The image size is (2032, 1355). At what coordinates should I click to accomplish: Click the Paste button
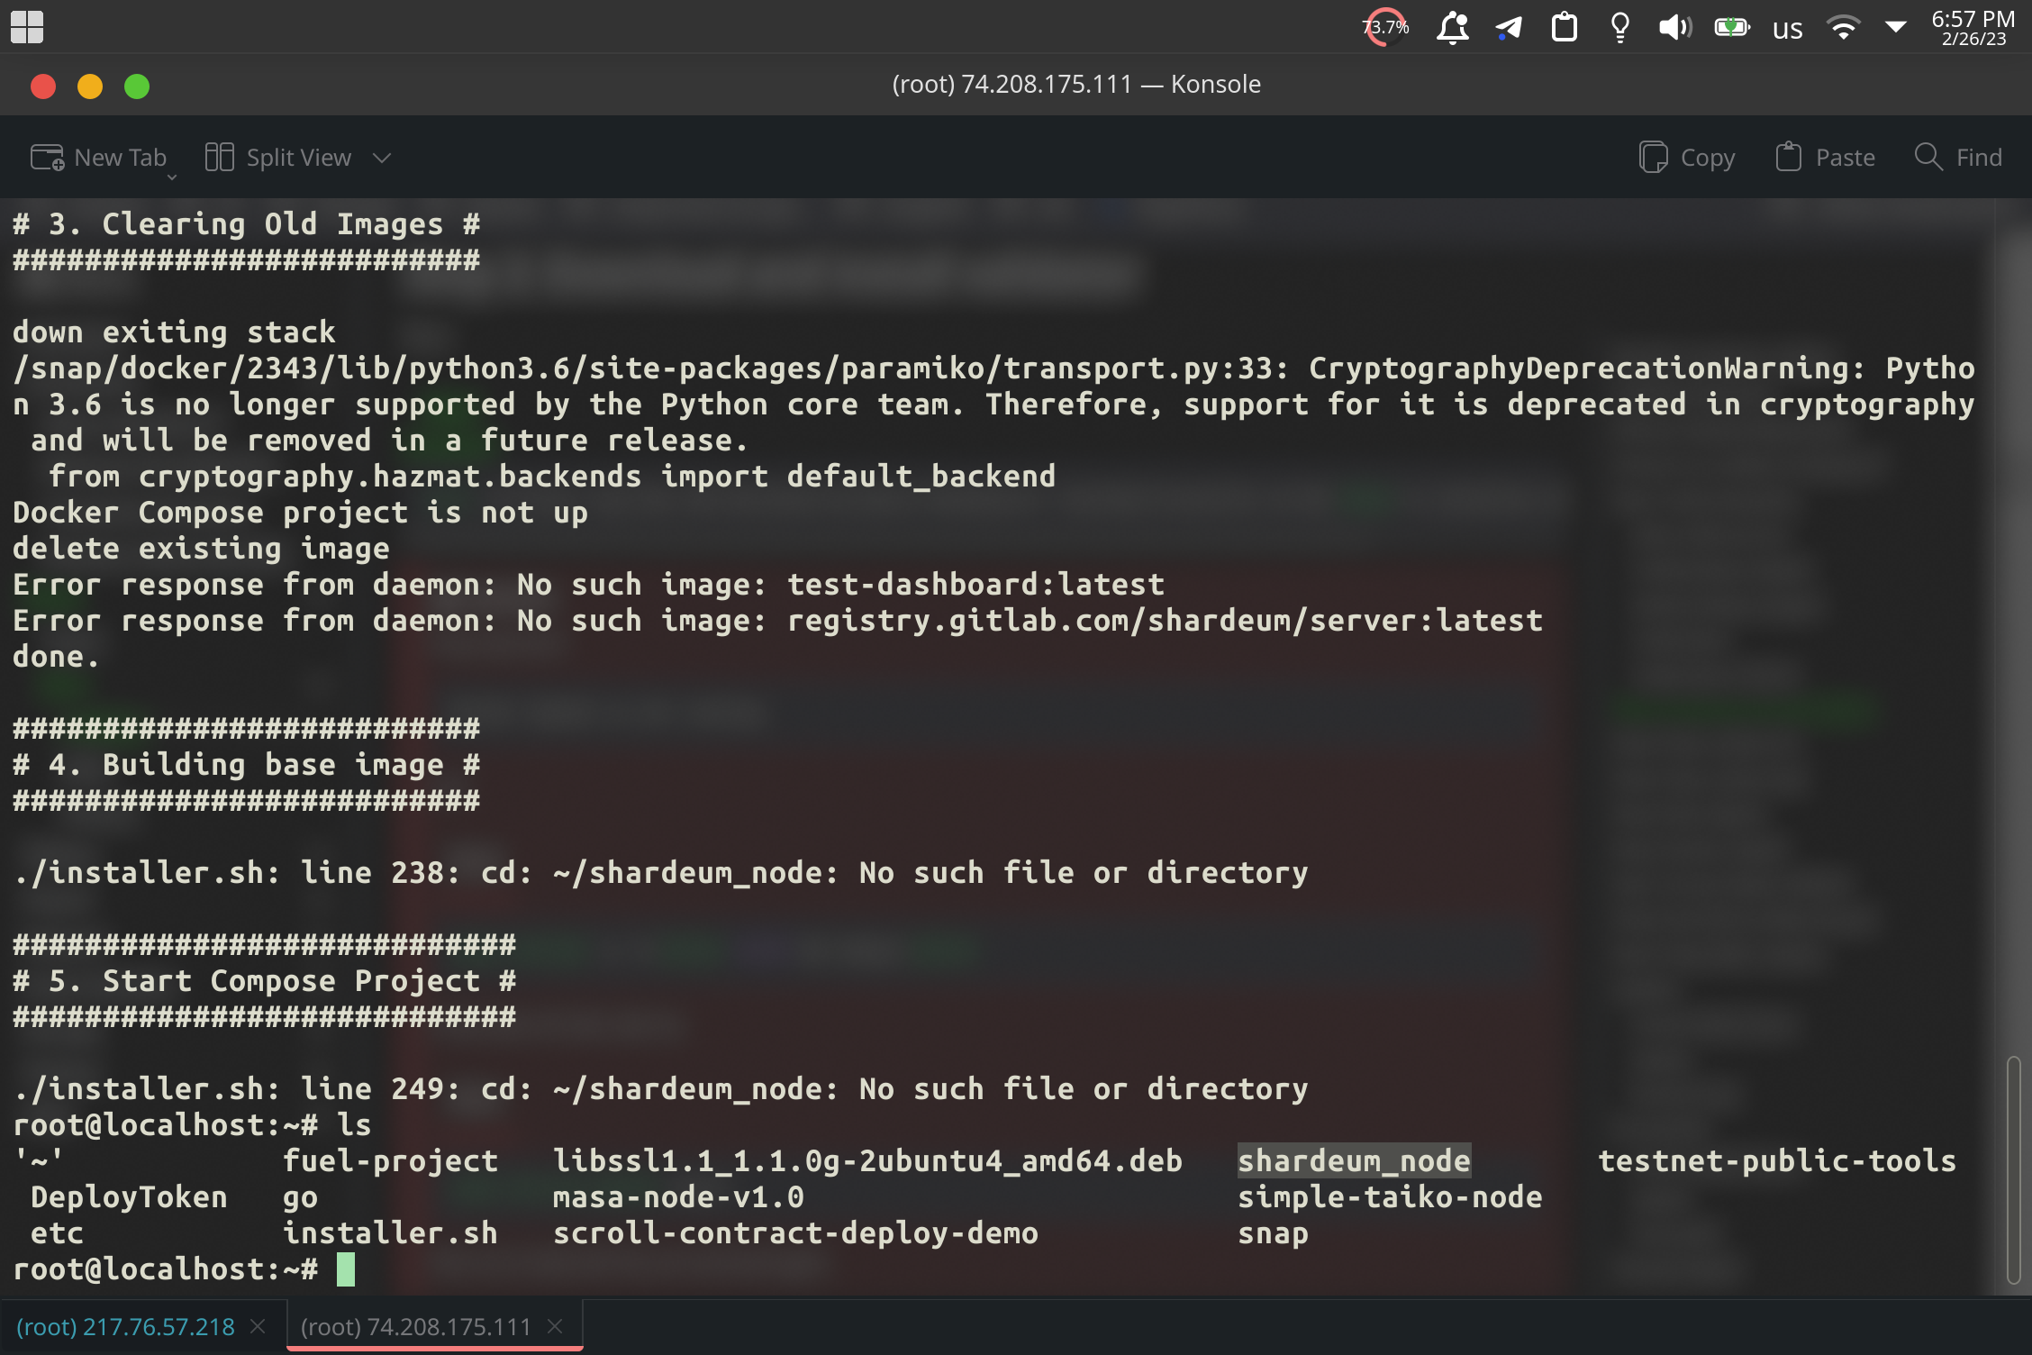tap(1825, 157)
